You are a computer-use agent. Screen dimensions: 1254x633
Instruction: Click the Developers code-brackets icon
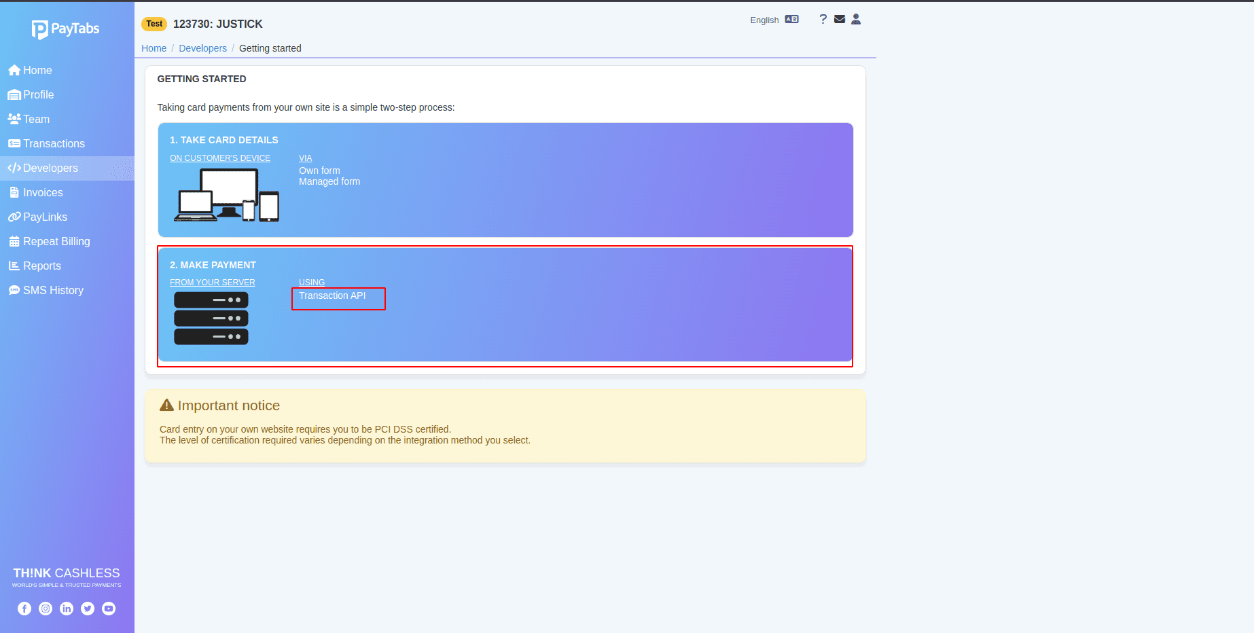[14, 168]
